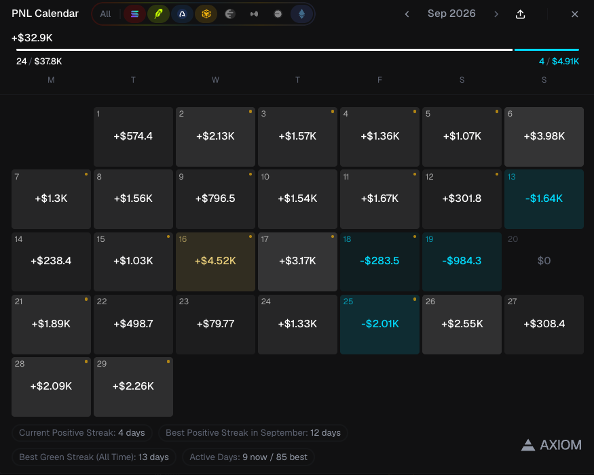
Task: Close the PNL Calendar panel
Action: 575,14
